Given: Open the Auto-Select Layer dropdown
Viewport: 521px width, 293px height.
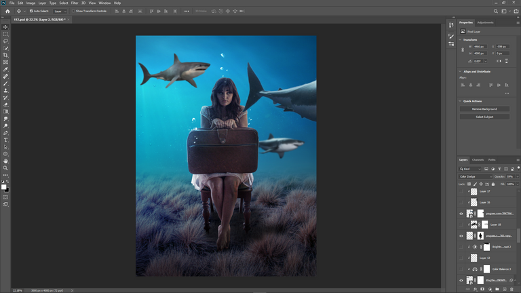Looking at the screenshot, I should tap(60, 12).
